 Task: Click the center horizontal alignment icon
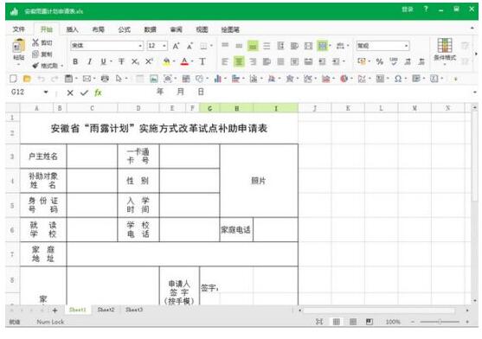(x=239, y=61)
